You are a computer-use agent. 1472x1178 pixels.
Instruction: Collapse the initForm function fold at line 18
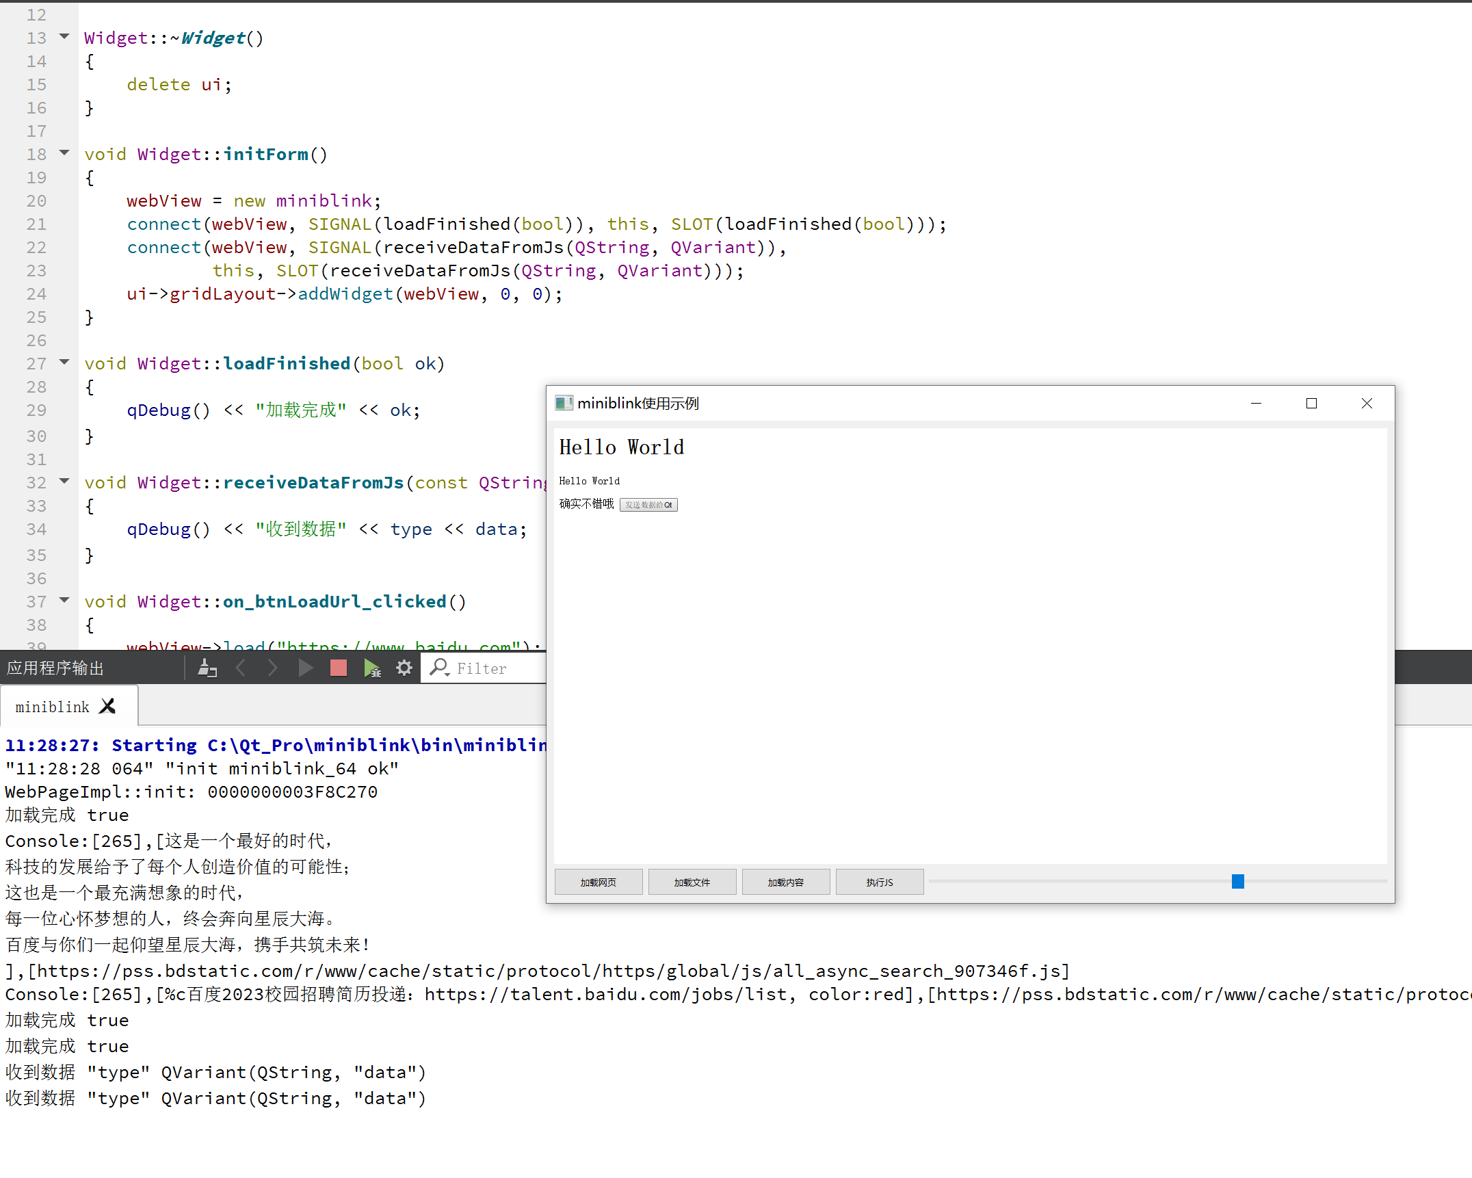(x=64, y=153)
